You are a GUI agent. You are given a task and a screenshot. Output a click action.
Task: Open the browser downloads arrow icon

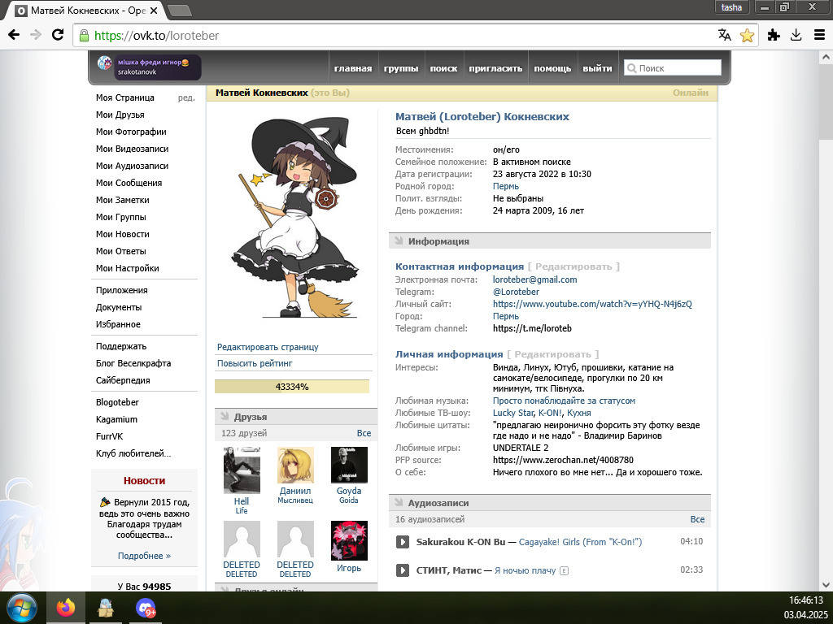click(796, 35)
